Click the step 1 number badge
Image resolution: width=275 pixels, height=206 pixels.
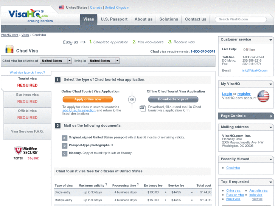pyautogui.click(x=58, y=80)
